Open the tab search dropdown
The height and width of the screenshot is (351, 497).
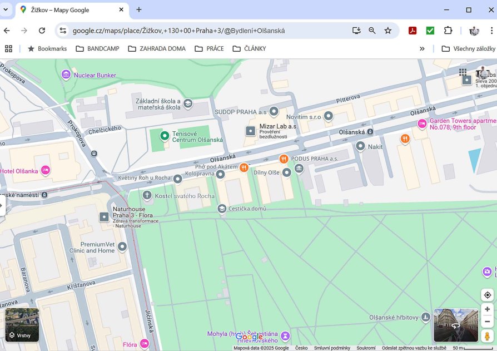6,9
